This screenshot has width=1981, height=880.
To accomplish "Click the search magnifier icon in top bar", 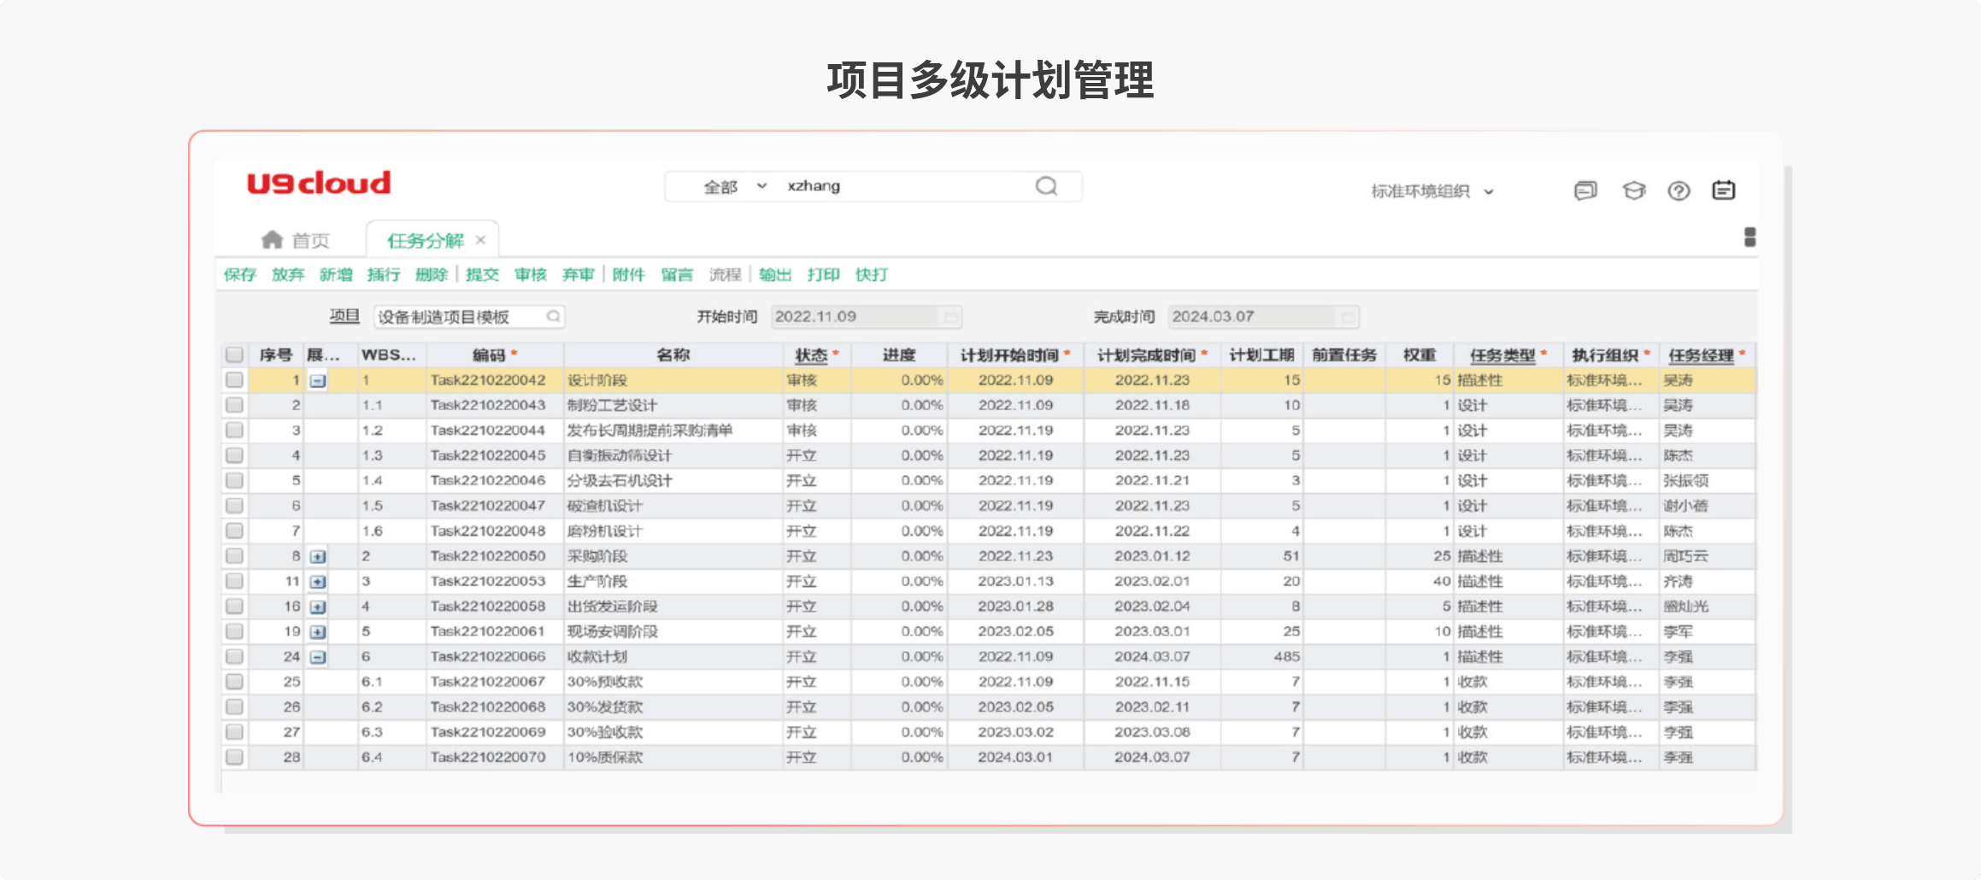I will [1046, 186].
